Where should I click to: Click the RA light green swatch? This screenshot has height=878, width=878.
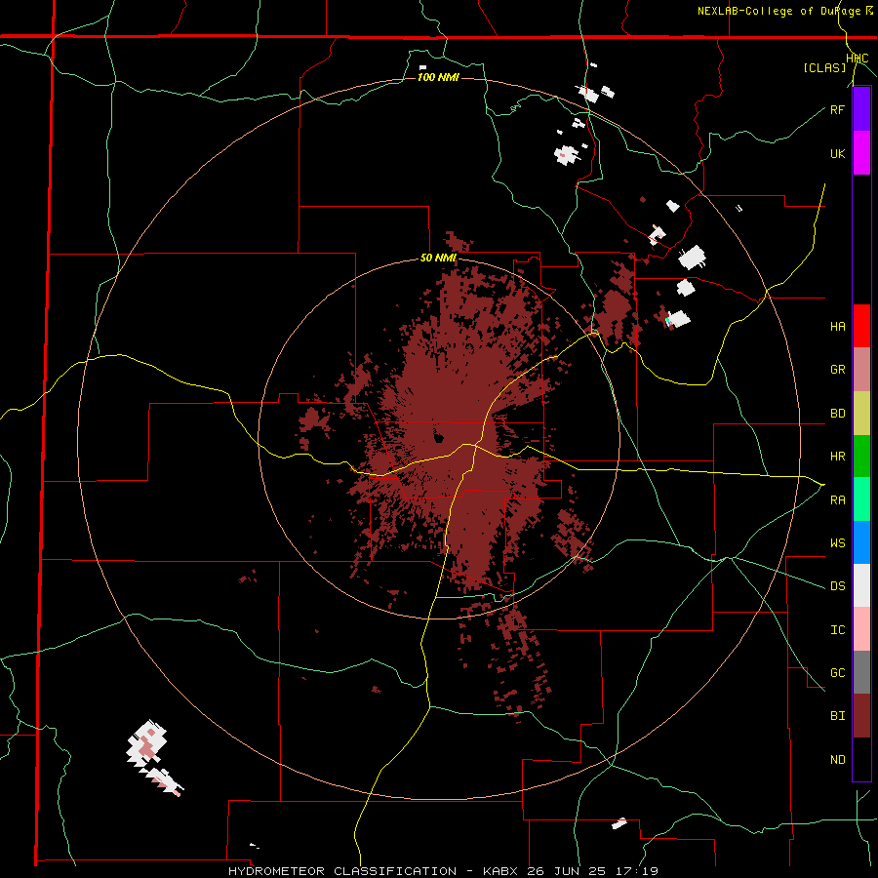point(861,499)
